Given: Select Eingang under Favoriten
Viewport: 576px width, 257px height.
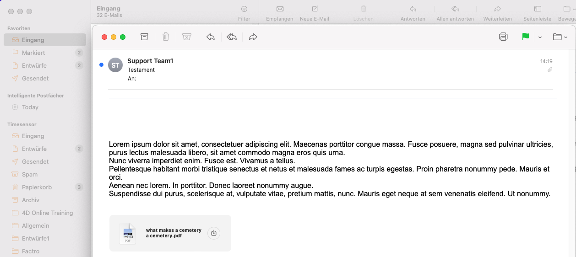Looking at the screenshot, I should click(45, 40).
